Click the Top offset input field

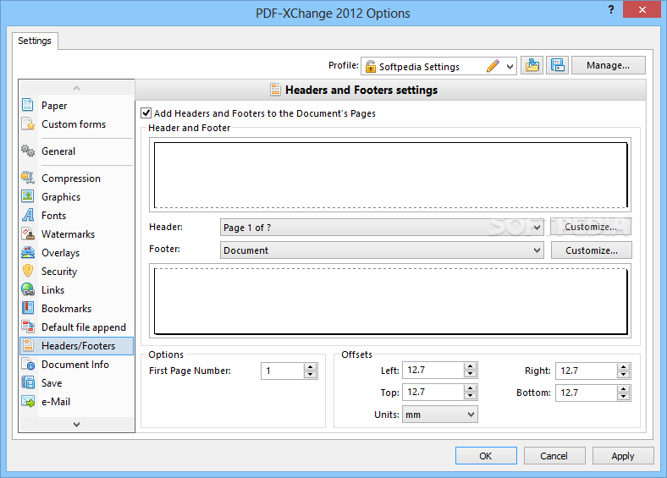[x=433, y=392]
